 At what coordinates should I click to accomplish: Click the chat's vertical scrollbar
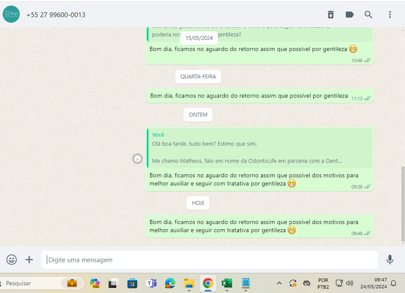(402, 203)
